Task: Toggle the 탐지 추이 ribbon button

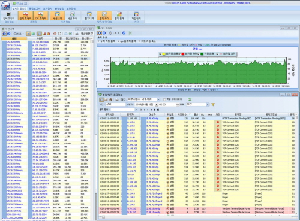Action: (104, 16)
